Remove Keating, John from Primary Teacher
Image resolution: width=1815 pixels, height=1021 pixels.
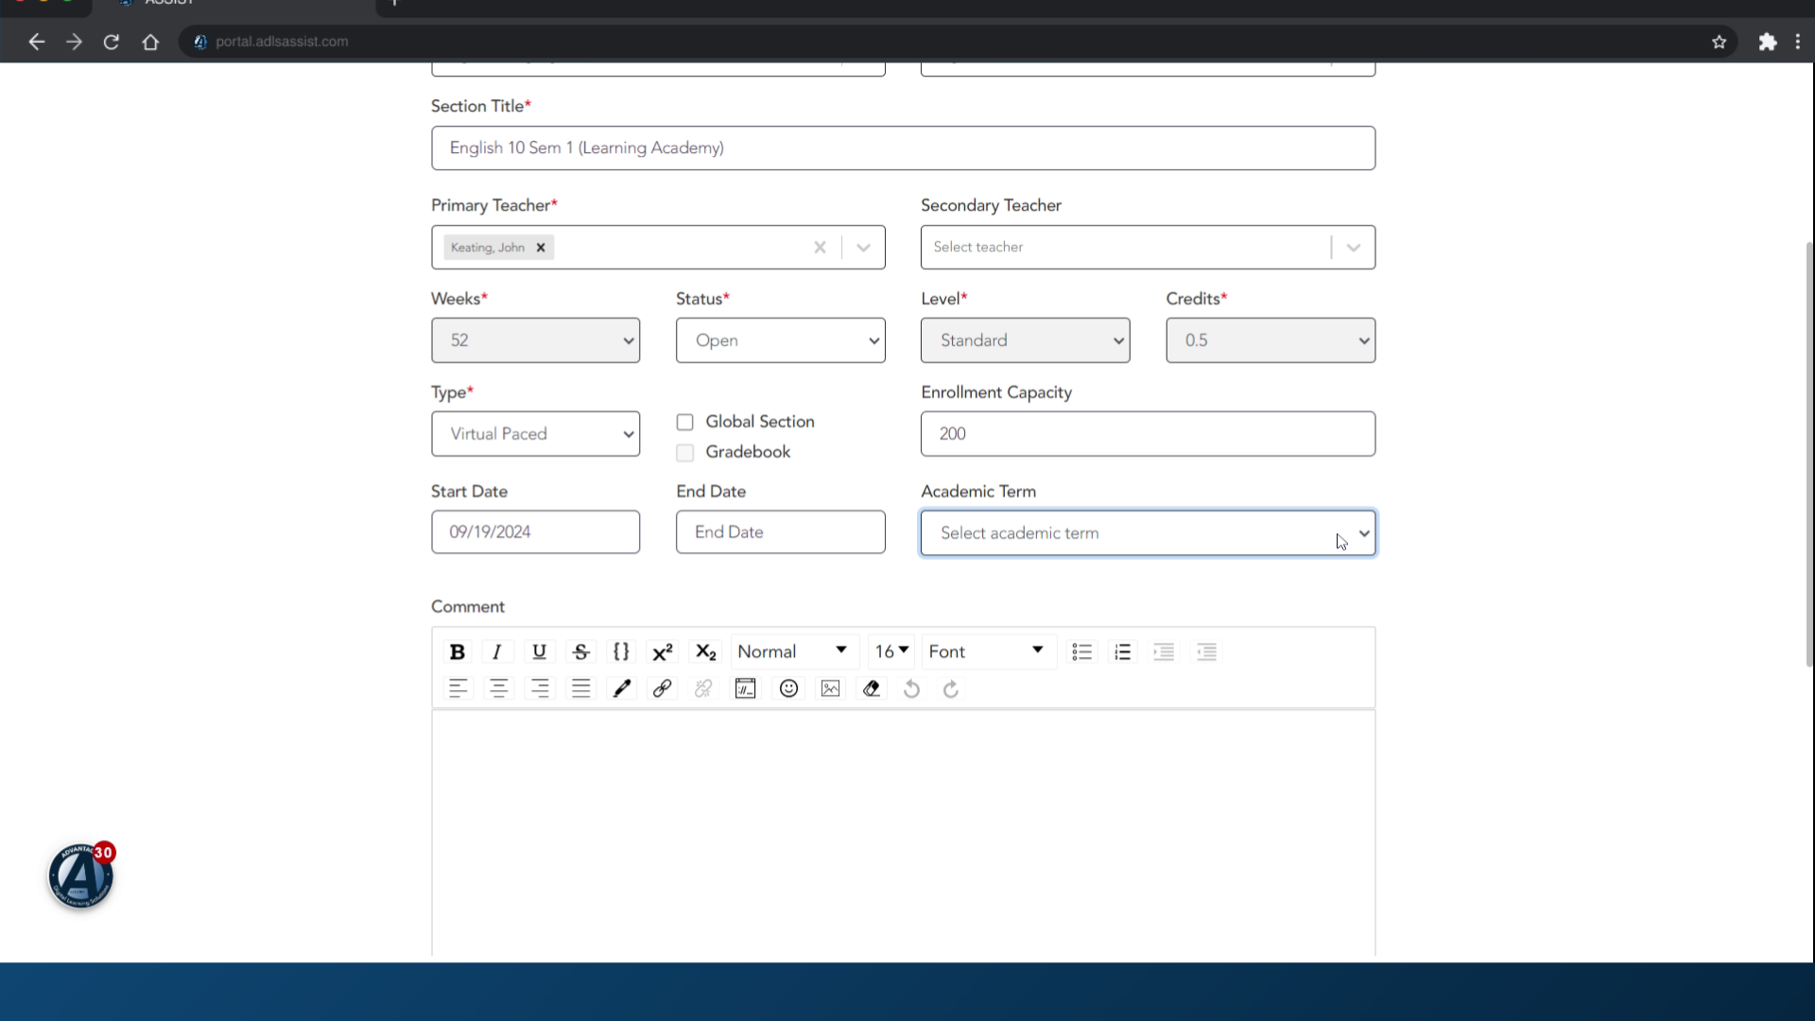click(541, 248)
